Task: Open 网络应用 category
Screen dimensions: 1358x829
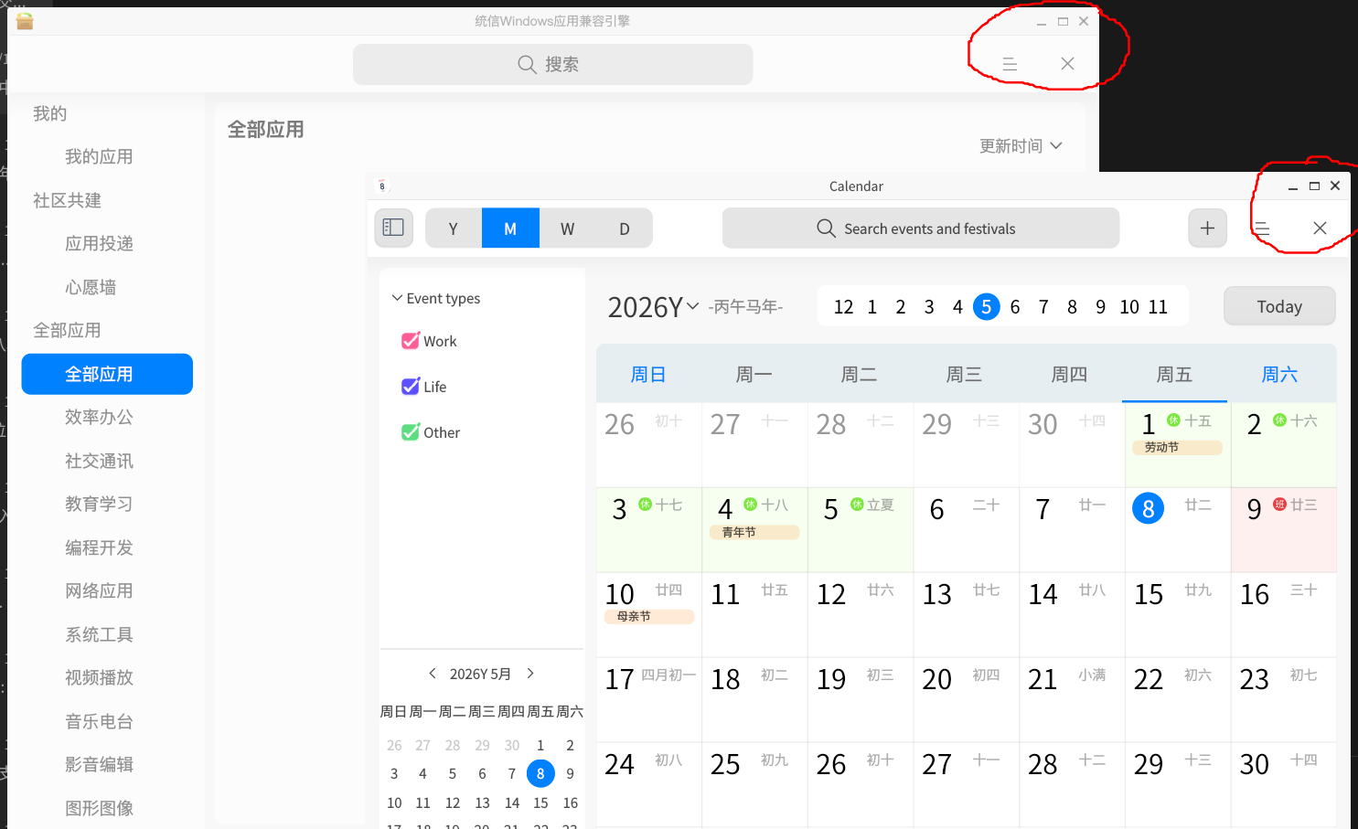Action: pos(99,591)
